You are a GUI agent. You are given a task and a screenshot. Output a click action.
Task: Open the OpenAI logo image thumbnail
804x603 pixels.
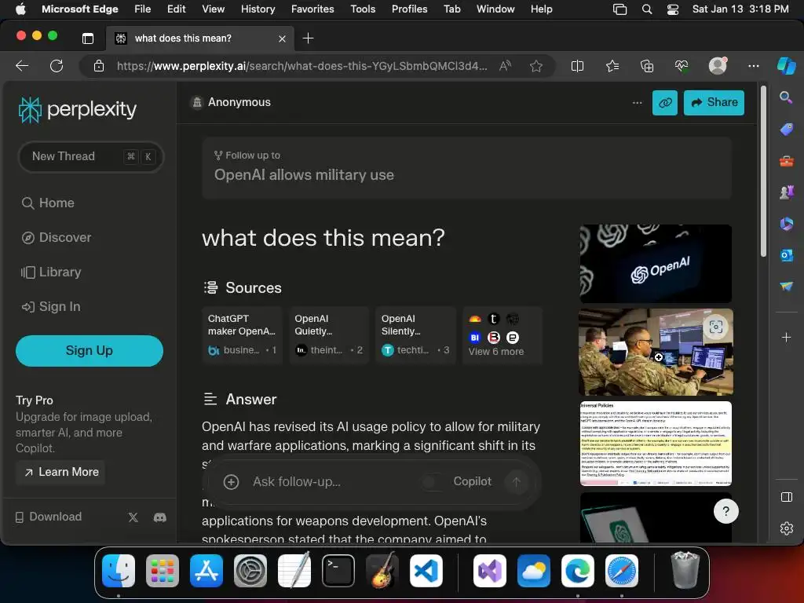(656, 264)
